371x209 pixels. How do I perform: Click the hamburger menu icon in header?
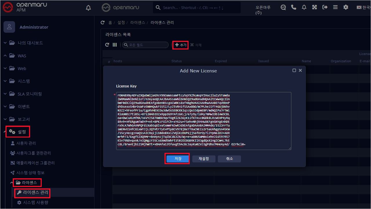335,8
